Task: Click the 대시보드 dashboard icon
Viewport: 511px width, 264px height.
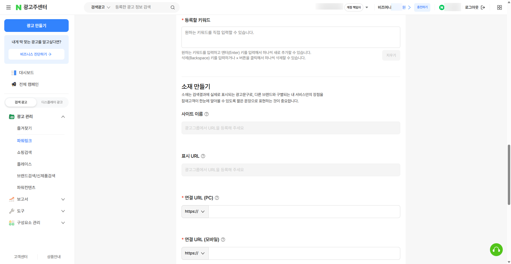Action: point(14,73)
